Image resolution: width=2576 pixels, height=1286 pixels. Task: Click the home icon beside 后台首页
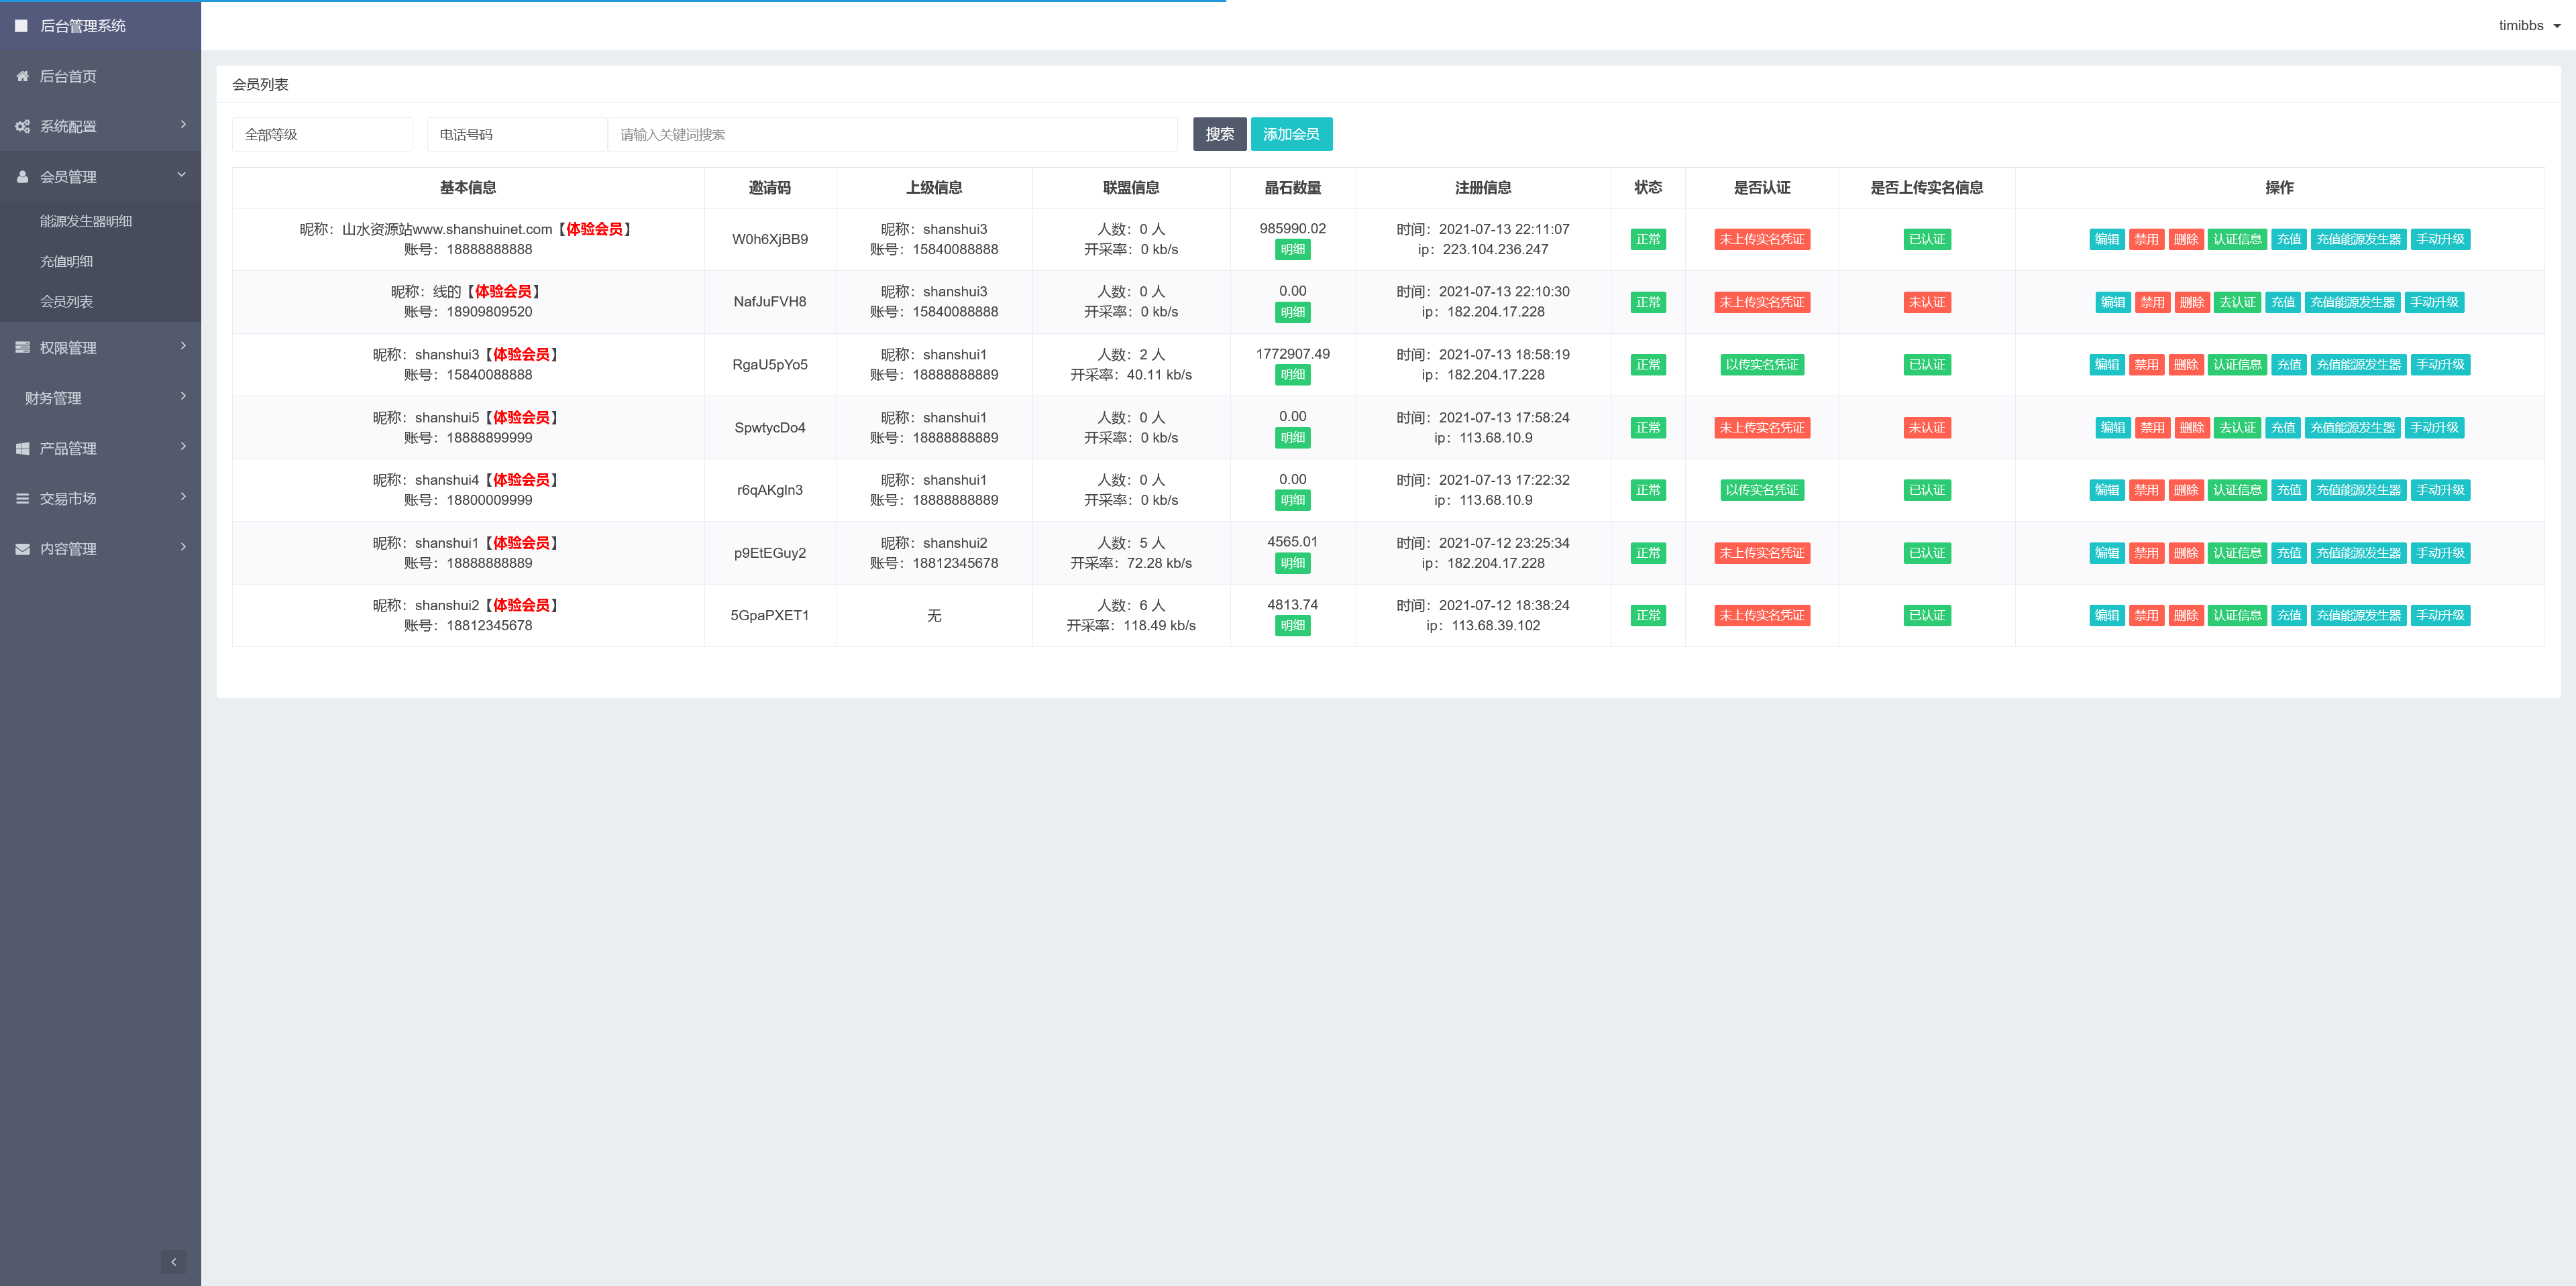point(22,76)
